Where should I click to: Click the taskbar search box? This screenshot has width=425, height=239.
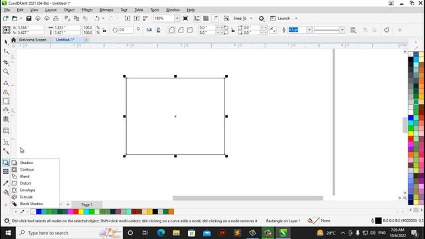click(69, 233)
